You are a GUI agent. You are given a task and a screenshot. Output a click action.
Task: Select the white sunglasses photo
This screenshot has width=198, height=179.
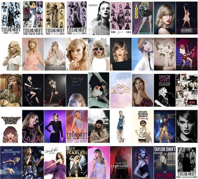click(x=99, y=54)
